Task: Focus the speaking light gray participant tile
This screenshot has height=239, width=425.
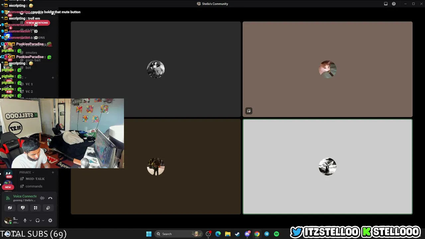Action: tap(328, 167)
